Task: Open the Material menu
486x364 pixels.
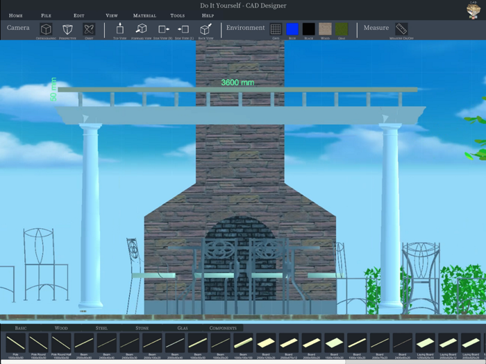Action: tap(144, 15)
